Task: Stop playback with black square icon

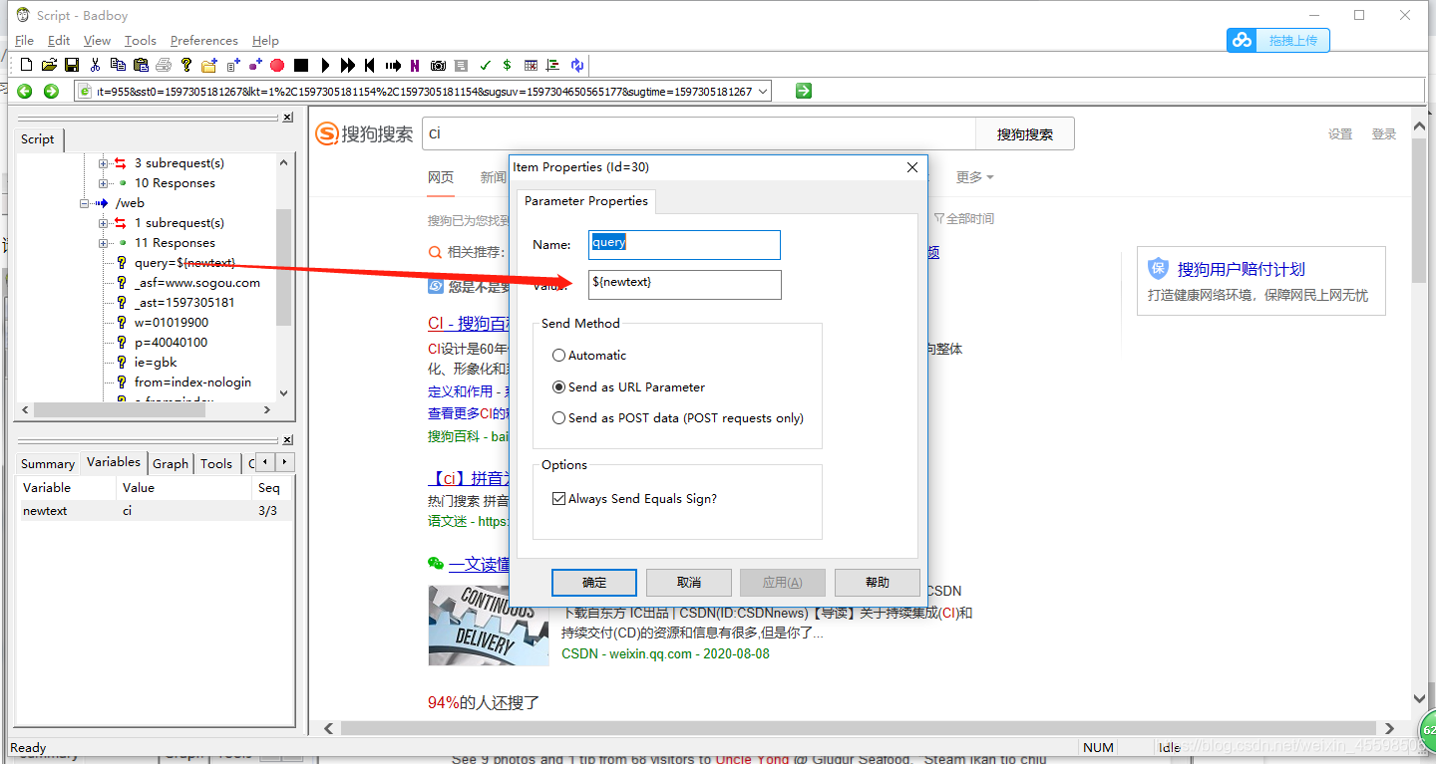Action: click(x=301, y=65)
